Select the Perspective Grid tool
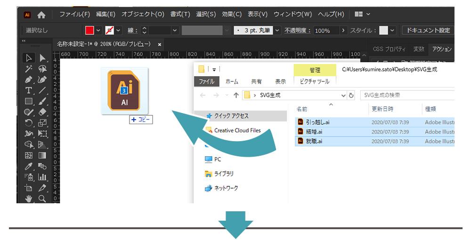The image size is (471, 240). (42, 144)
